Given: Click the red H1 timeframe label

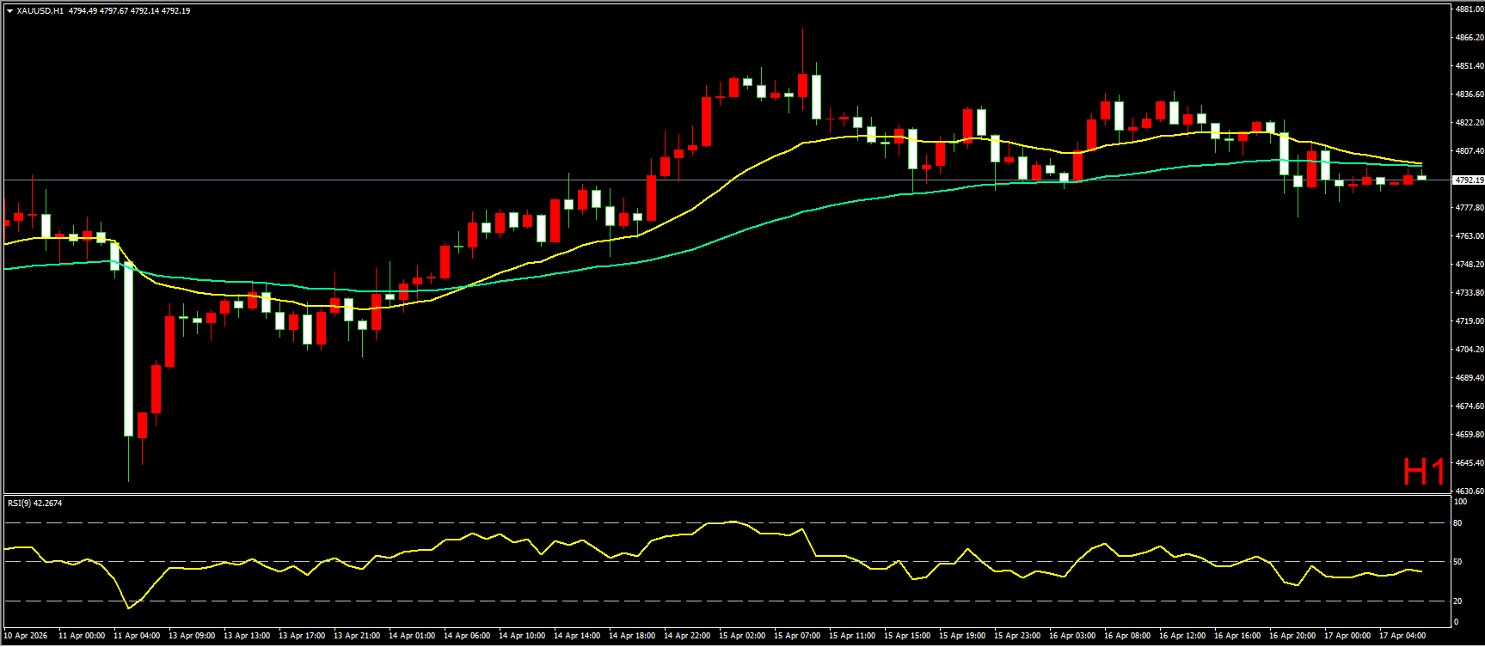Looking at the screenshot, I should 1423,472.
